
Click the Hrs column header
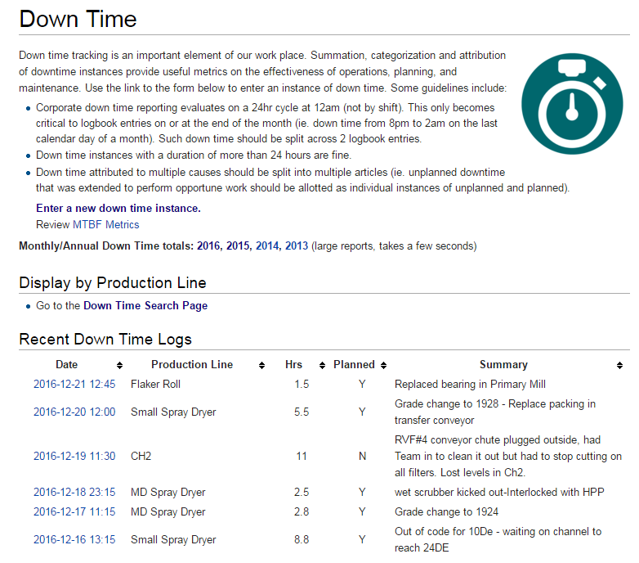(x=293, y=364)
